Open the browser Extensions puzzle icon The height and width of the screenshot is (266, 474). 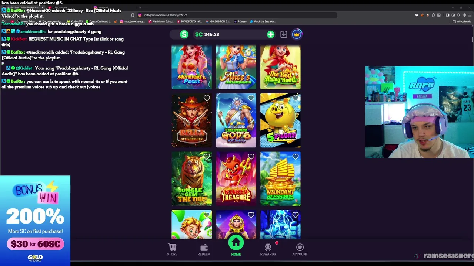click(433, 15)
